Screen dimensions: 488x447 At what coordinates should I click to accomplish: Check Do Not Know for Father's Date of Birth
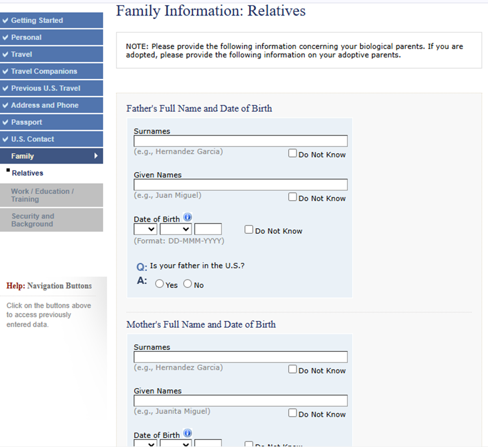tap(249, 230)
